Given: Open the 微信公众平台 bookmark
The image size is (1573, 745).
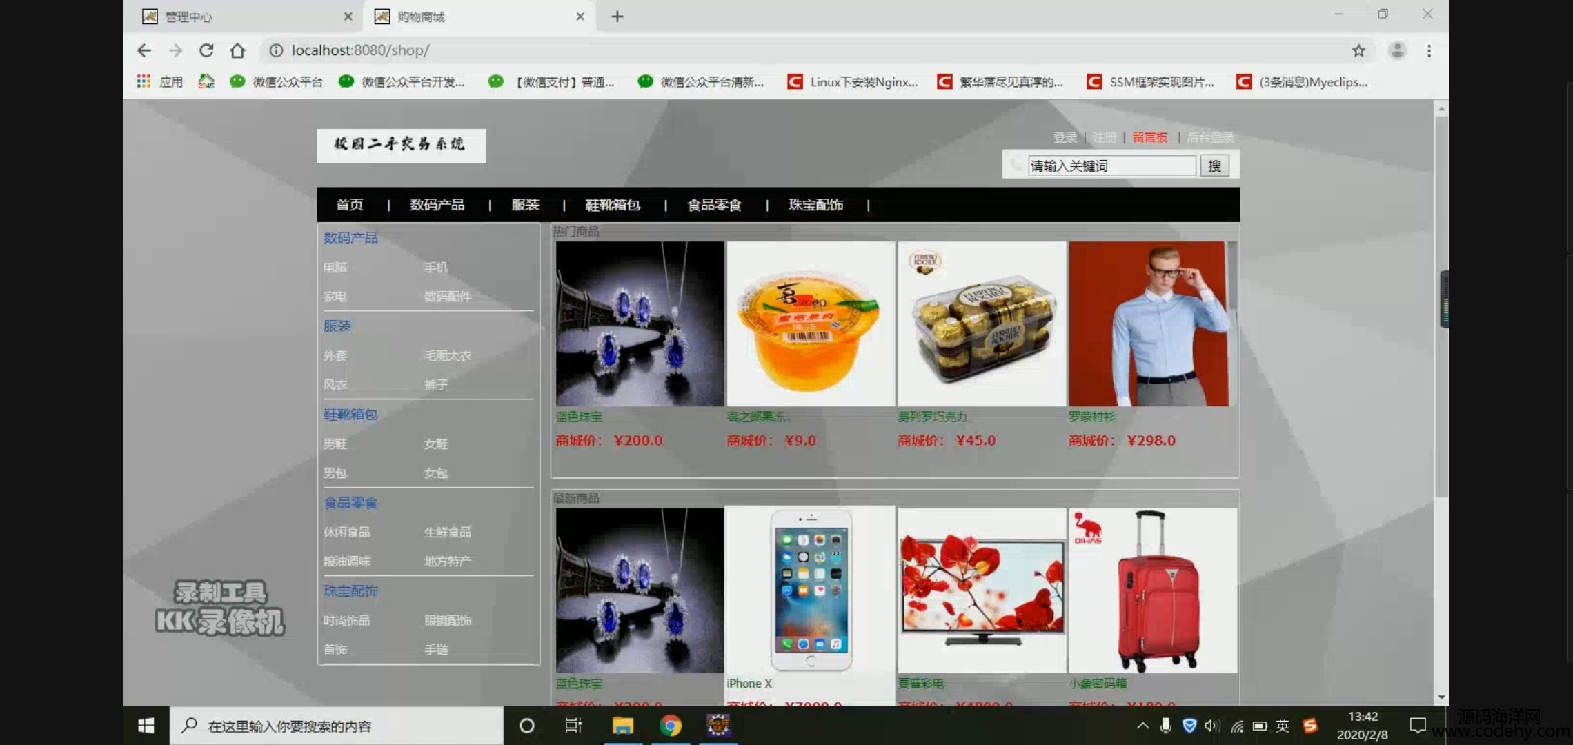Looking at the screenshot, I should click(277, 82).
